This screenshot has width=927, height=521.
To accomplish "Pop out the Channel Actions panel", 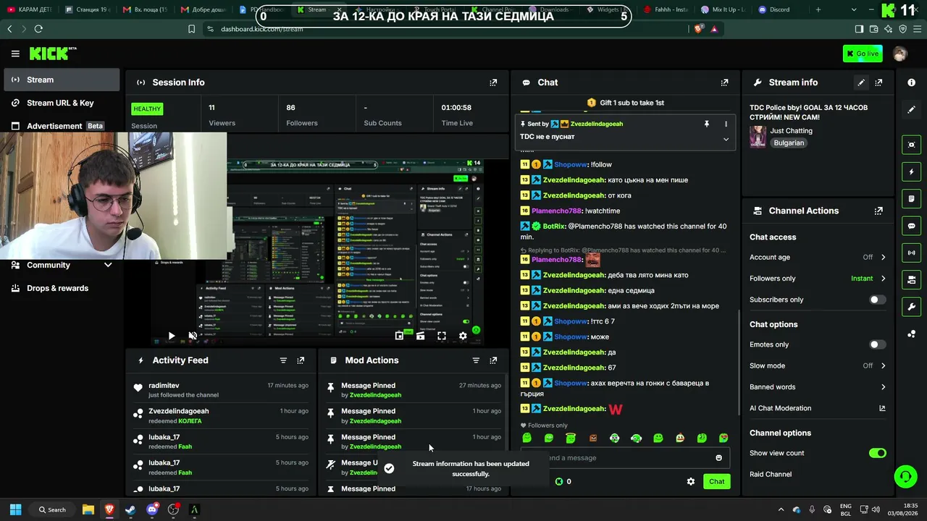I will 878,211.
